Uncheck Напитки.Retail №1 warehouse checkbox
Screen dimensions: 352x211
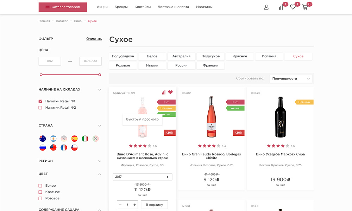pyautogui.click(x=40, y=101)
